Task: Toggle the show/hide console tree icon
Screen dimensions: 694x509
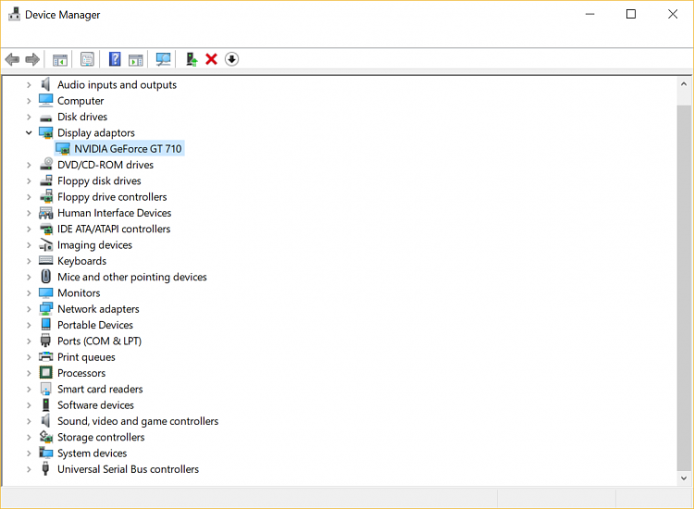Action: point(60,59)
